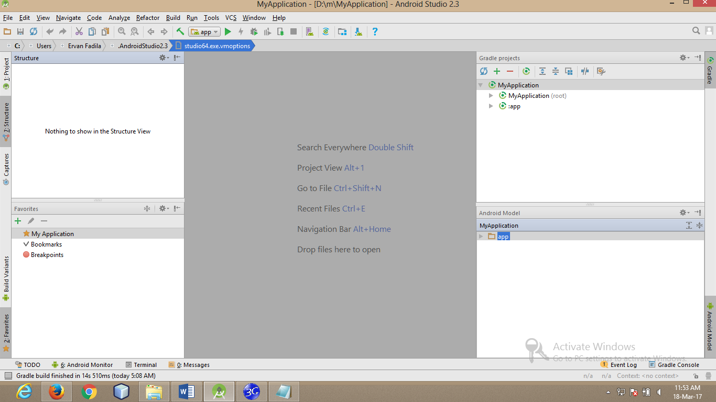The height and width of the screenshot is (402, 716).
Task: Click the Save All floppy disk icon
Action: tap(20, 31)
